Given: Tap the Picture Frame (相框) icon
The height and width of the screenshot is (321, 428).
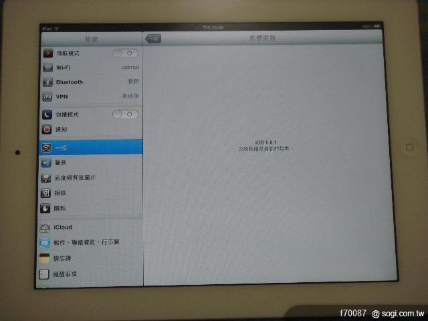Looking at the screenshot, I should pos(47,193).
